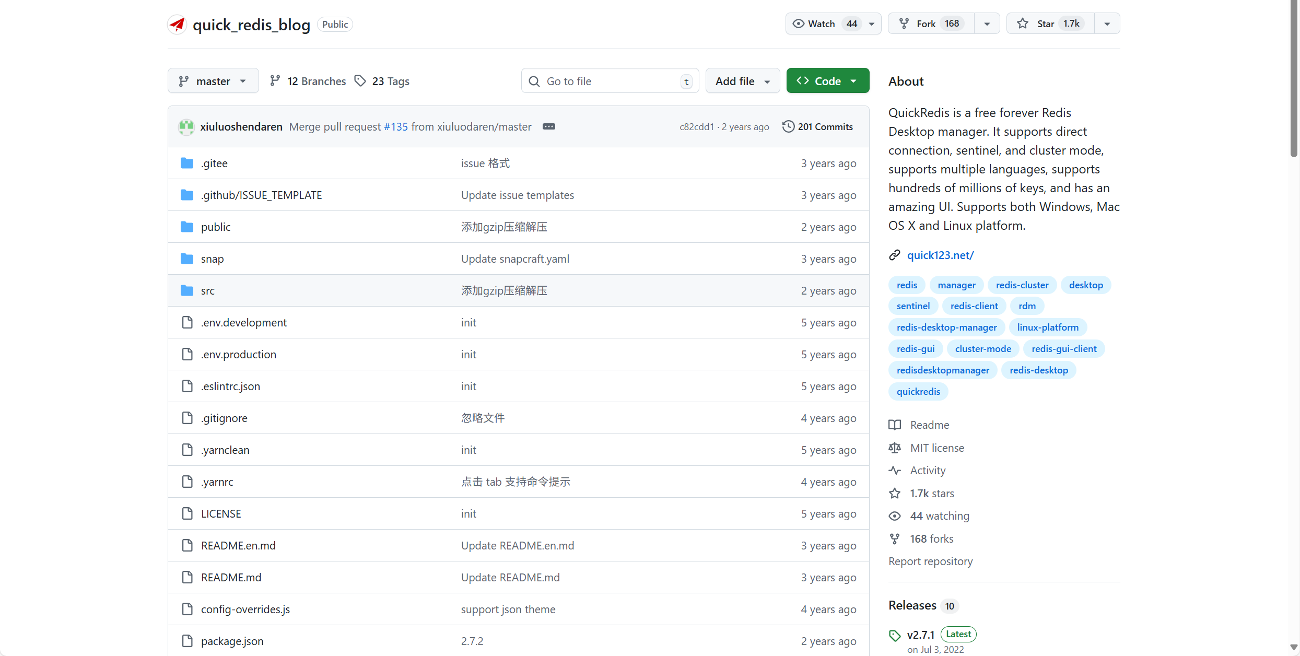Click the commit history clock icon
This screenshot has height=656, width=1300.
(x=788, y=126)
